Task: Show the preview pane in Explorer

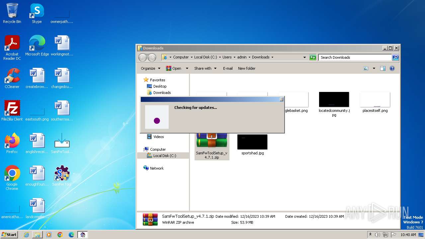Action: [x=383, y=68]
